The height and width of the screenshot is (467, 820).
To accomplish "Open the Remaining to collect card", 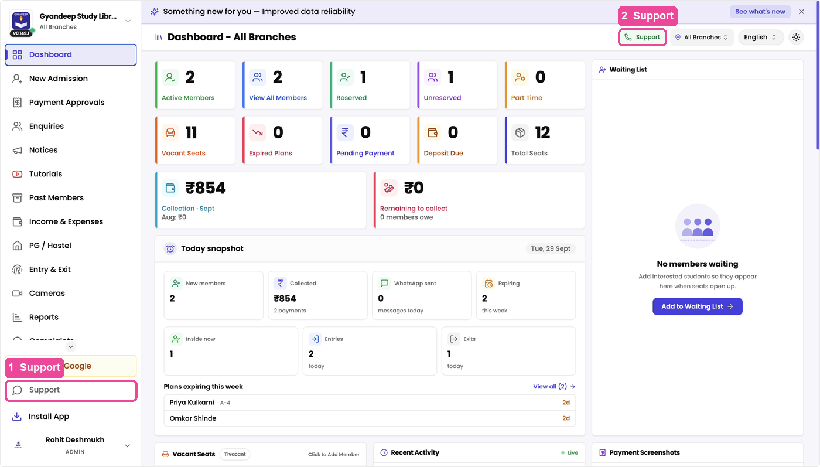I will tap(479, 200).
